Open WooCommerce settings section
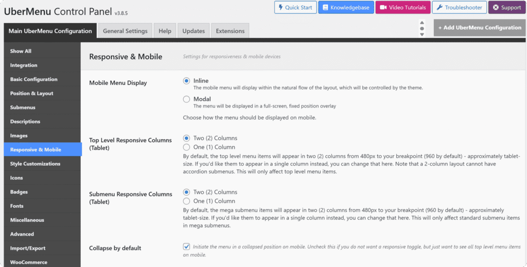 coord(42,262)
